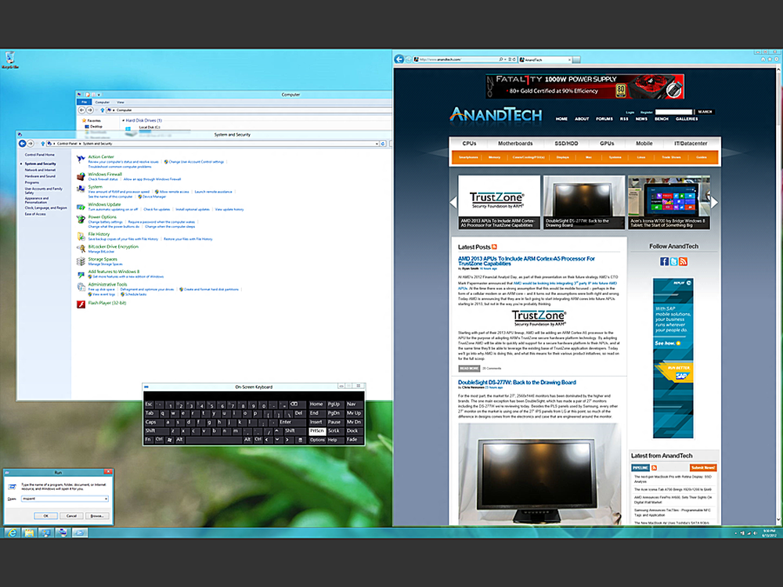Click the Administrative Tools icon
This screenshot has width=783, height=587.
pyautogui.click(x=81, y=286)
